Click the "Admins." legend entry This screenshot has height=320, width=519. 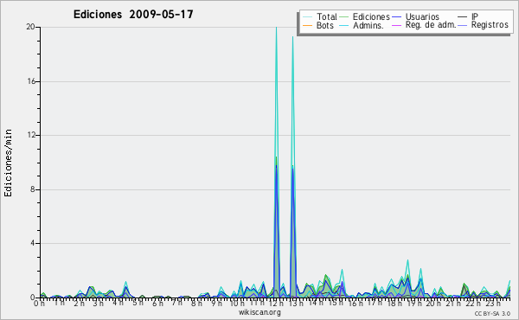point(368,25)
